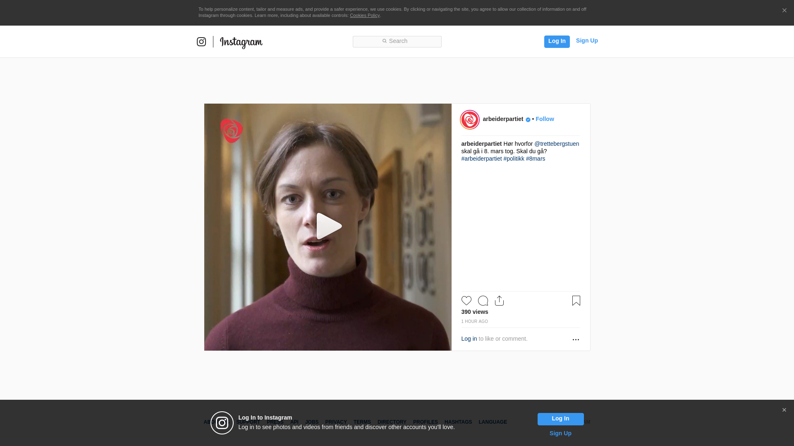The image size is (794, 446).
Task: Open the #8mars hashtag
Action: coord(536,159)
